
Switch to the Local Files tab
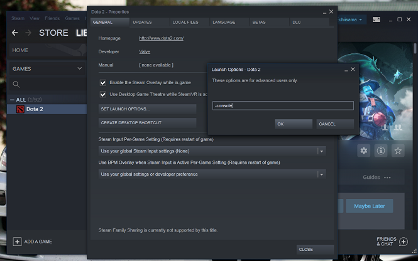click(x=190, y=22)
